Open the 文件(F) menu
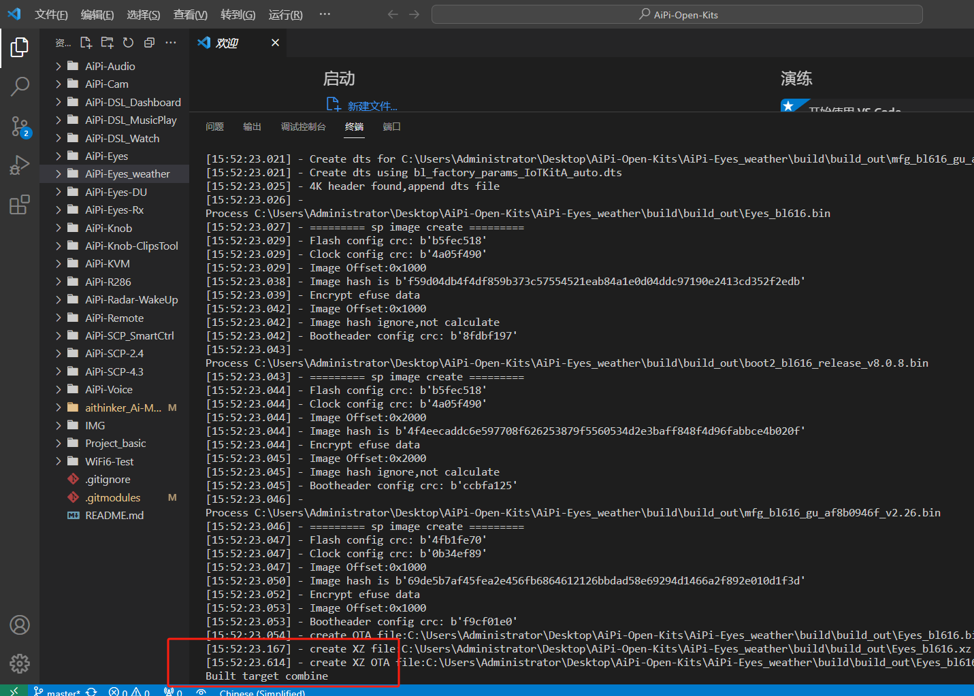Viewport: 974px width, 696px height. (51, 14)
